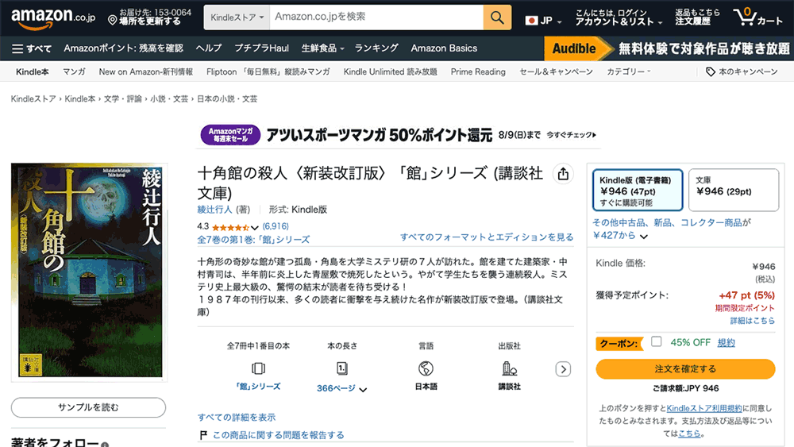Open the プチプラHaul menu item

[261, 48]
